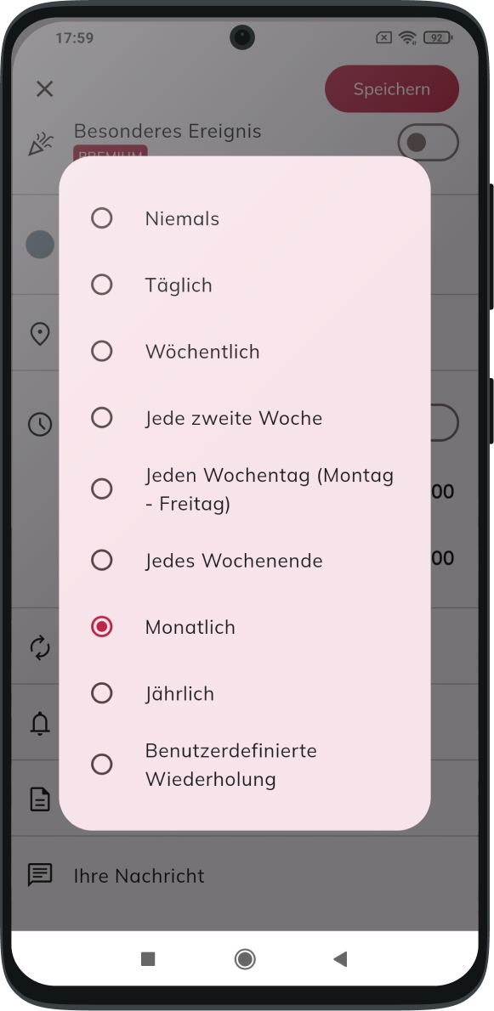Open Benutzerdefinierte Wiederholung option
494x1011 pixels.
pyautogui.click(x=244, y=765)
